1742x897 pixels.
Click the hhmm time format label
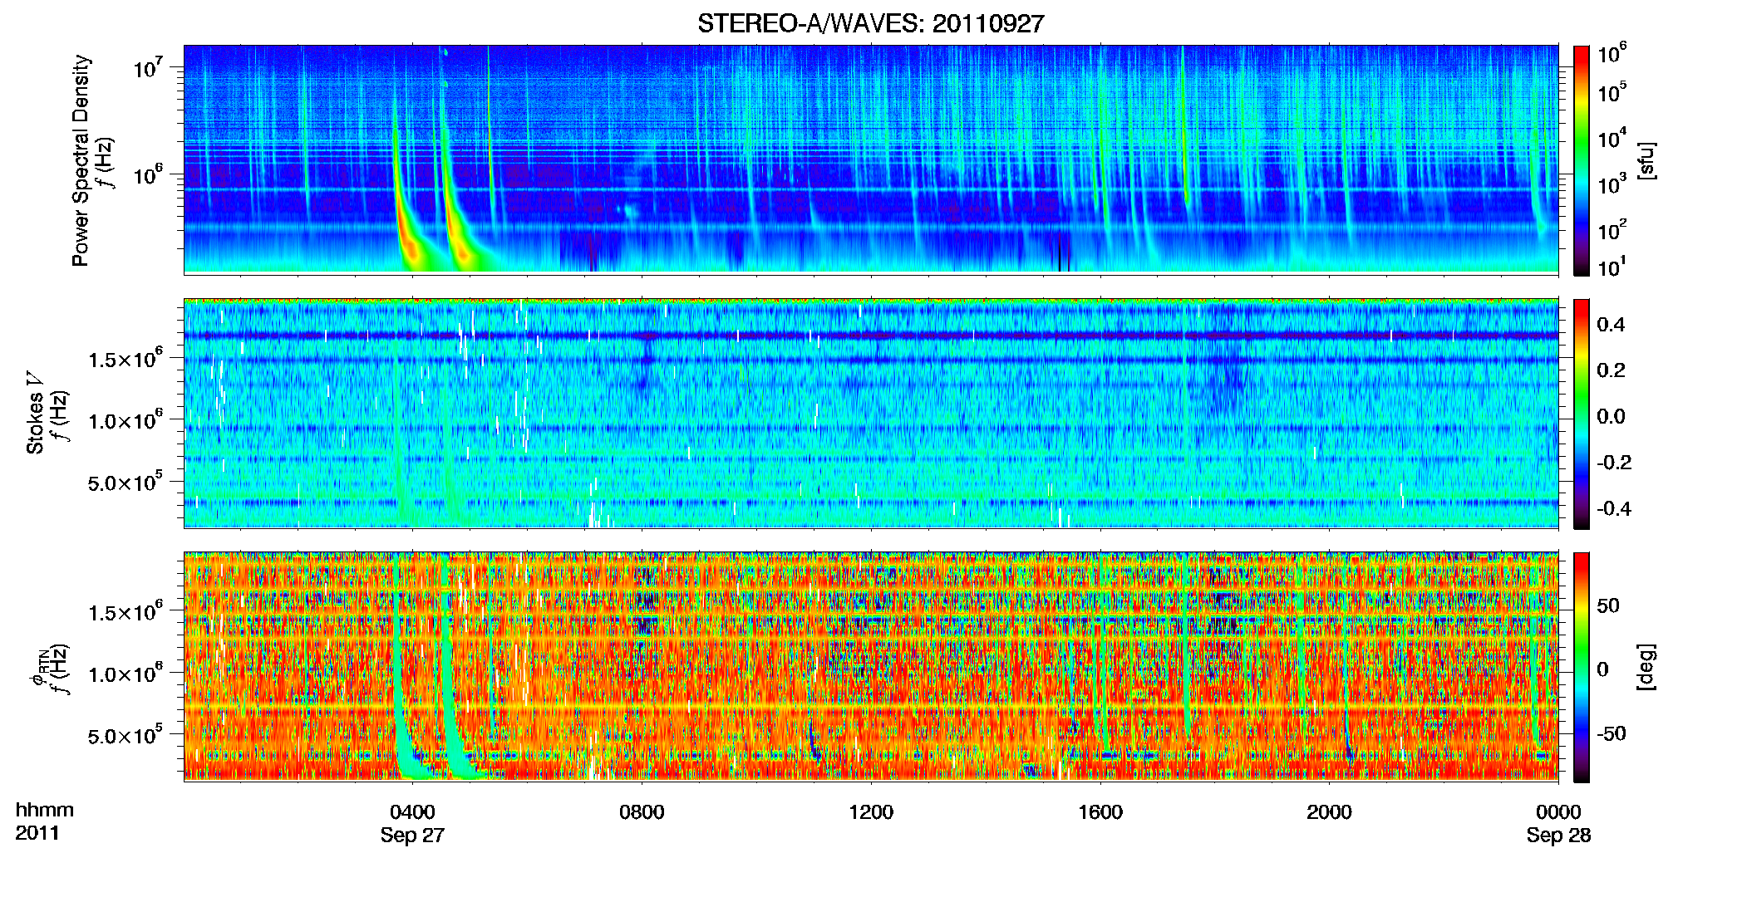(x=45, y=810)
